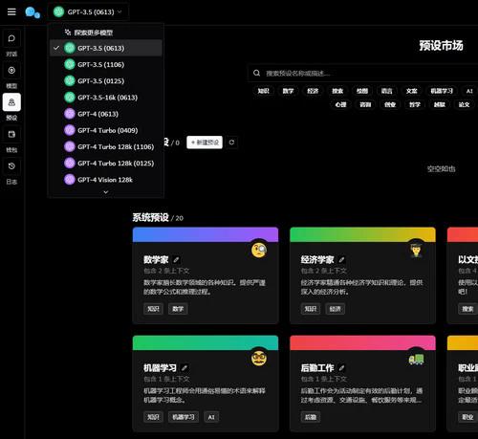Click the mustache glasses avatar on 机器学习 card
The width and height of the screenshot is (478, 439).
pyautogui.click(x=259, y=358)
